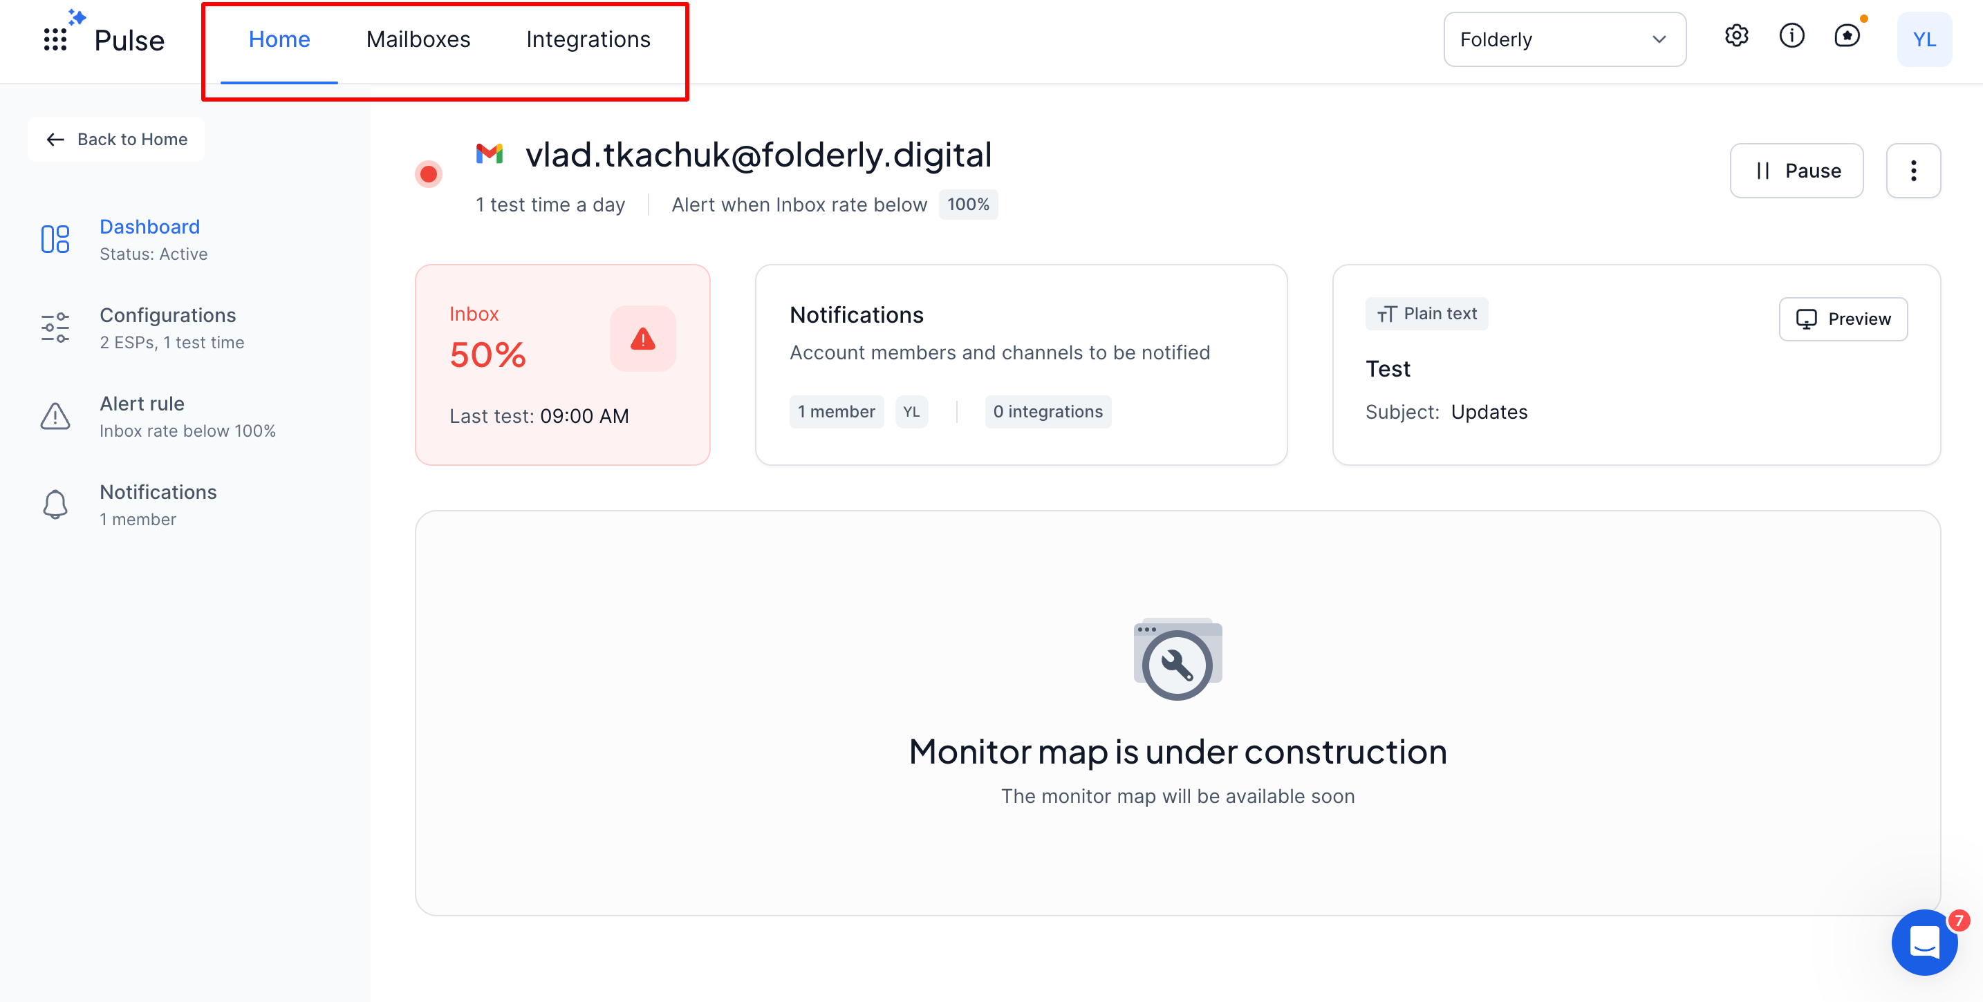Open Configurations in the sidebar
The width and height of the screenshot is (1983, 1002).
coord(167,328)
